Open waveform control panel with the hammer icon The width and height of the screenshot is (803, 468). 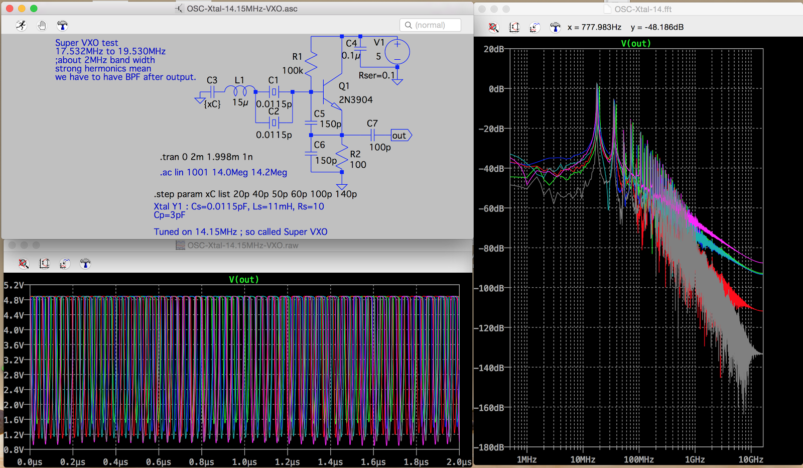85,264
